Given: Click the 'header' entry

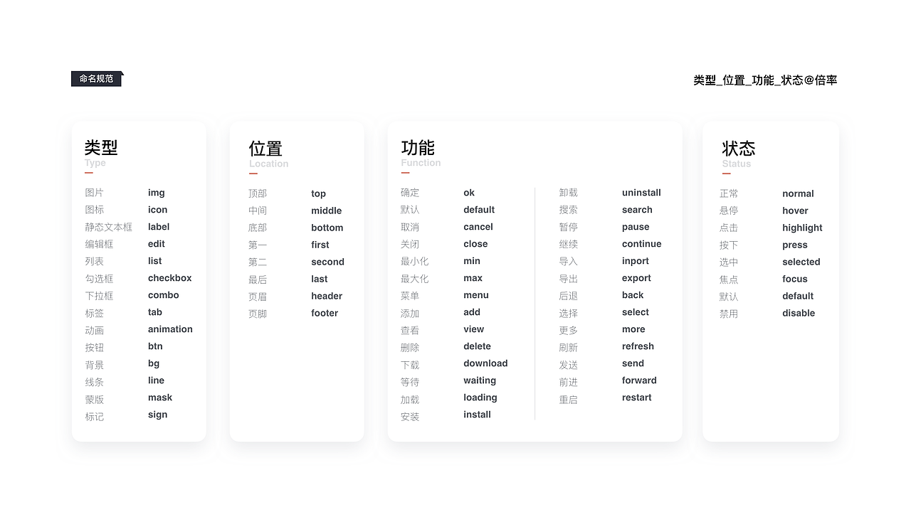Looking at the screenshot, I should click(x=327, y=296).
